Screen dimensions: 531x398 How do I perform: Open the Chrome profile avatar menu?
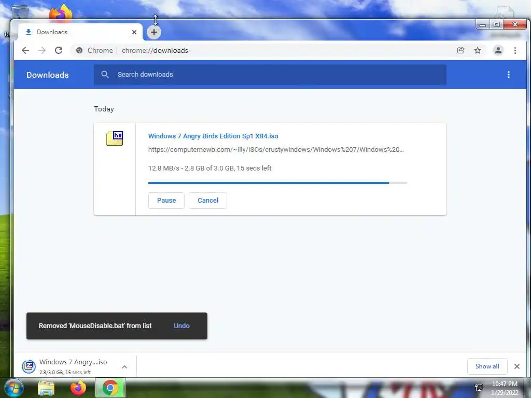[498, 50]
